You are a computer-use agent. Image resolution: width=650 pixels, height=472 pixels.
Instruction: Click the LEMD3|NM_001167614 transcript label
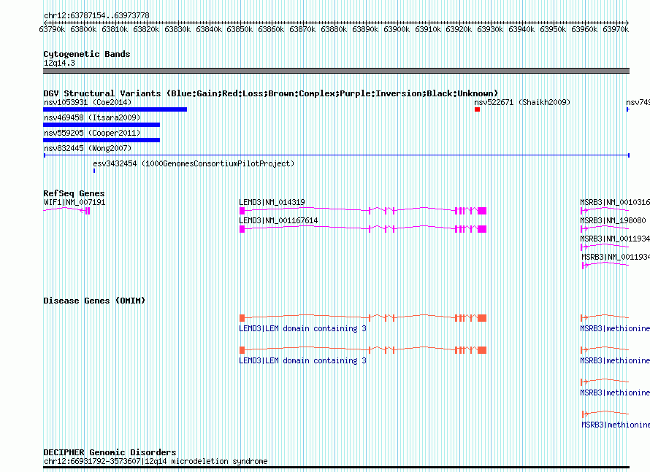[278, 221]
